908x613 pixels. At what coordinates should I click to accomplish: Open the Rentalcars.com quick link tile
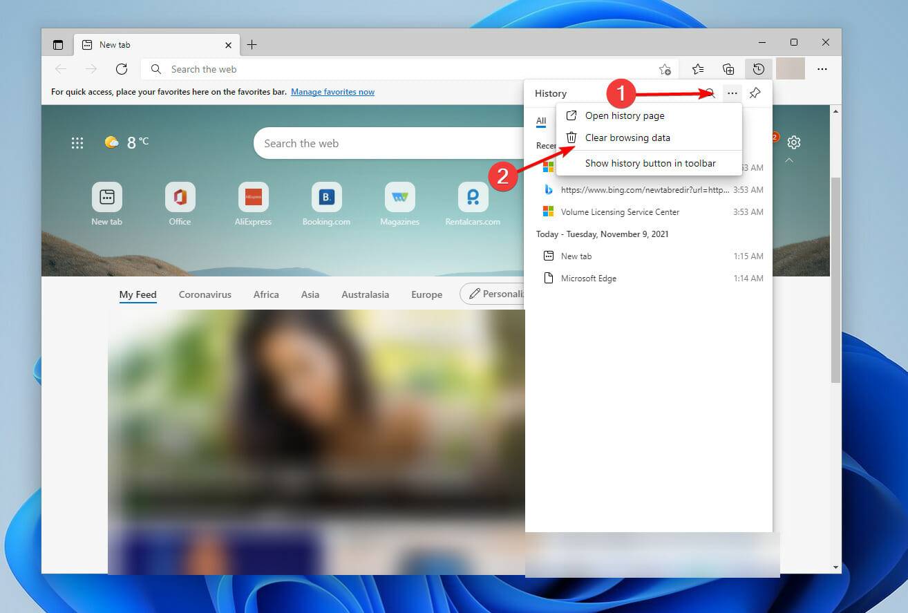click(x=473, y=204)
